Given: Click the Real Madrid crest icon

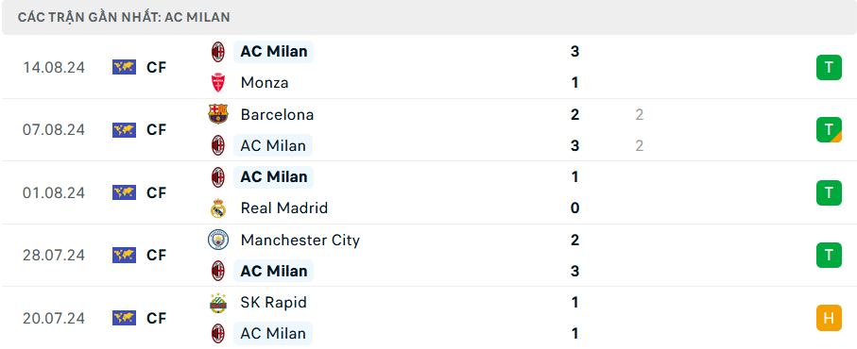Looking at the screenshot, I should click(x=218, y=208).
